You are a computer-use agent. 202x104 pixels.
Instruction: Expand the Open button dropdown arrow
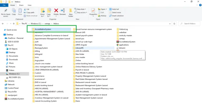click(106, 9)
